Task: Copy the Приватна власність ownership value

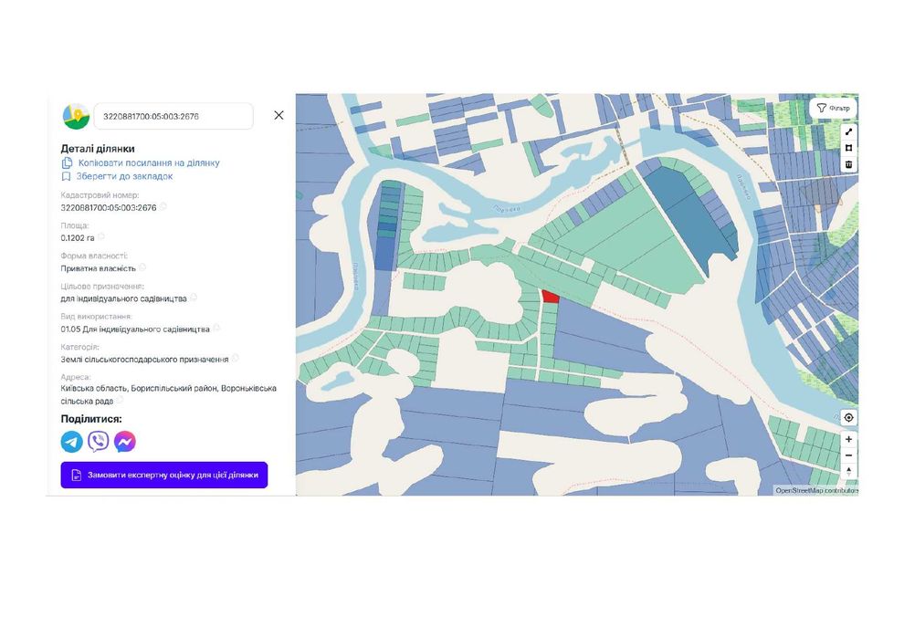Action: pyautogui.click(x=142, y=268)
